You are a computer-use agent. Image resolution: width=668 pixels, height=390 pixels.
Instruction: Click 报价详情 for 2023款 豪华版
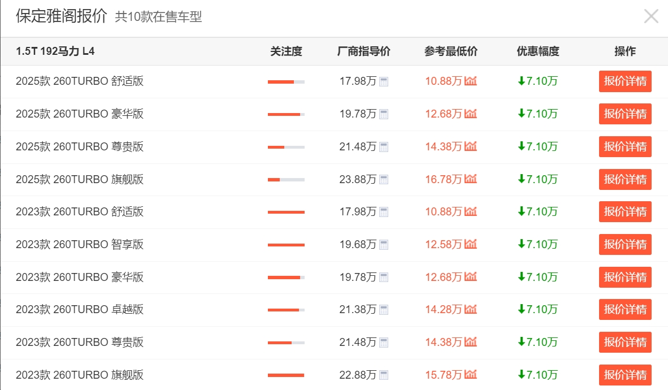click(x=625, y=277)
